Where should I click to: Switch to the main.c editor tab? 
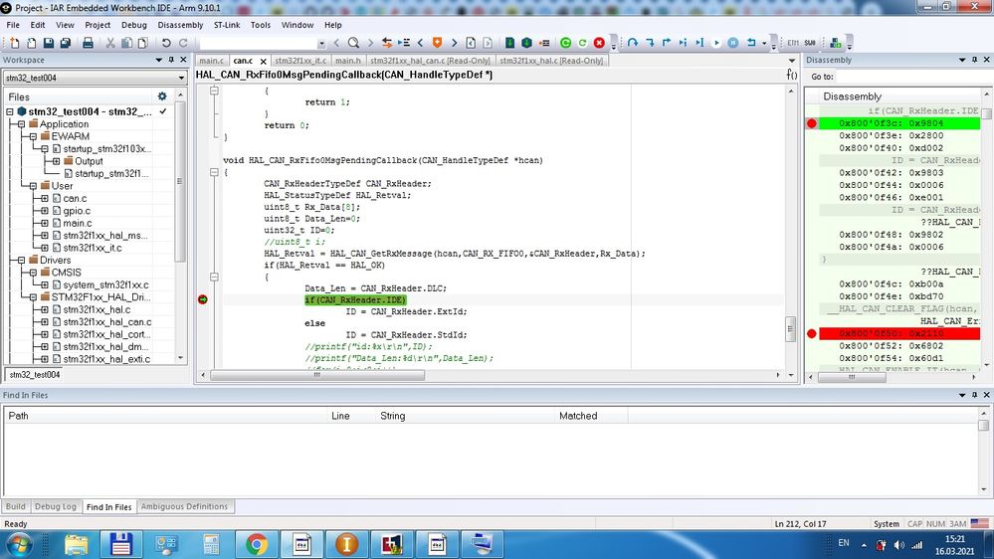[x=211, y=61]
